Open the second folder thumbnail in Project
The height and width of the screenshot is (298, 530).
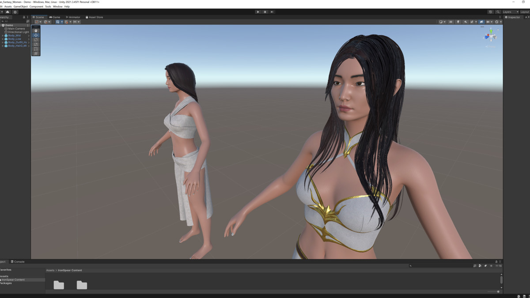pos(82,285)
